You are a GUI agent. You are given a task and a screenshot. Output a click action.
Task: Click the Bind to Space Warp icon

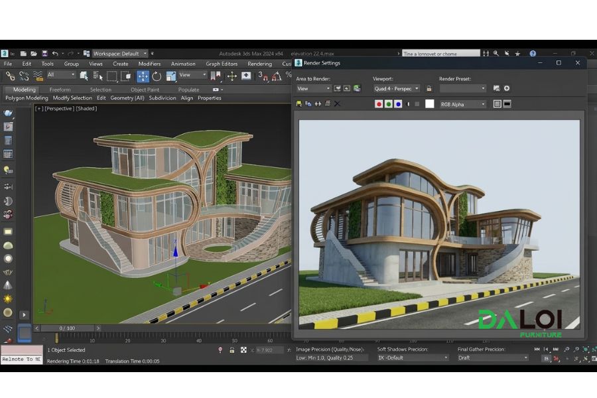[x=38, y=76]
